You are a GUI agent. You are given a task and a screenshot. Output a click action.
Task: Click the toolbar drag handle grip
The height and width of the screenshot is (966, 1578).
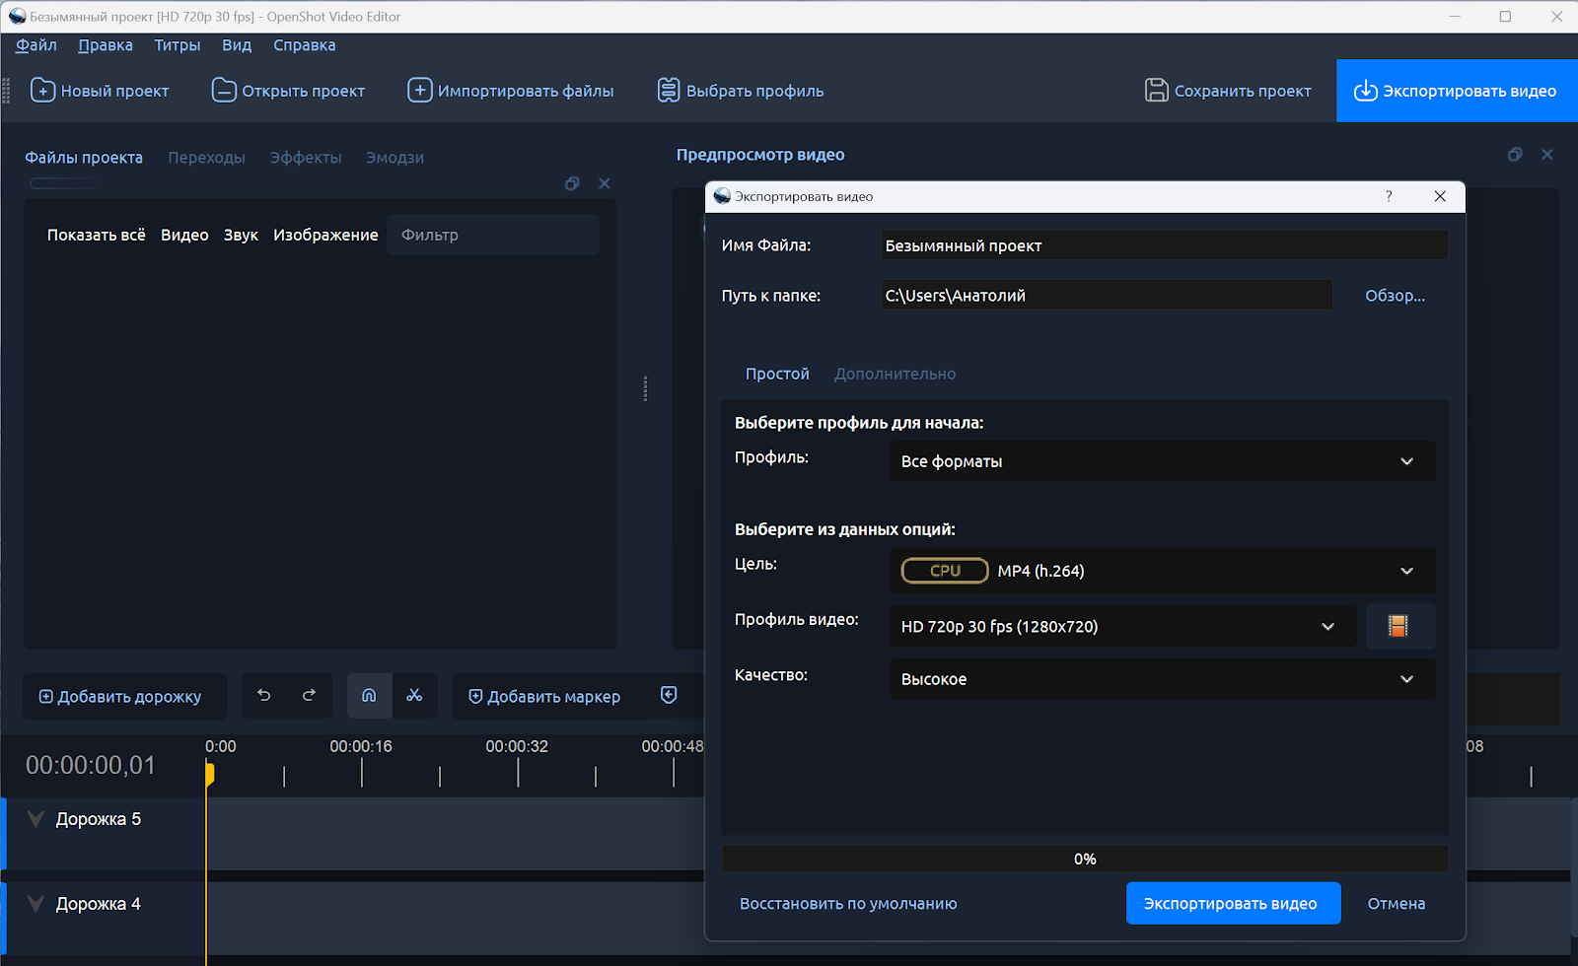[x=6, y=91]
